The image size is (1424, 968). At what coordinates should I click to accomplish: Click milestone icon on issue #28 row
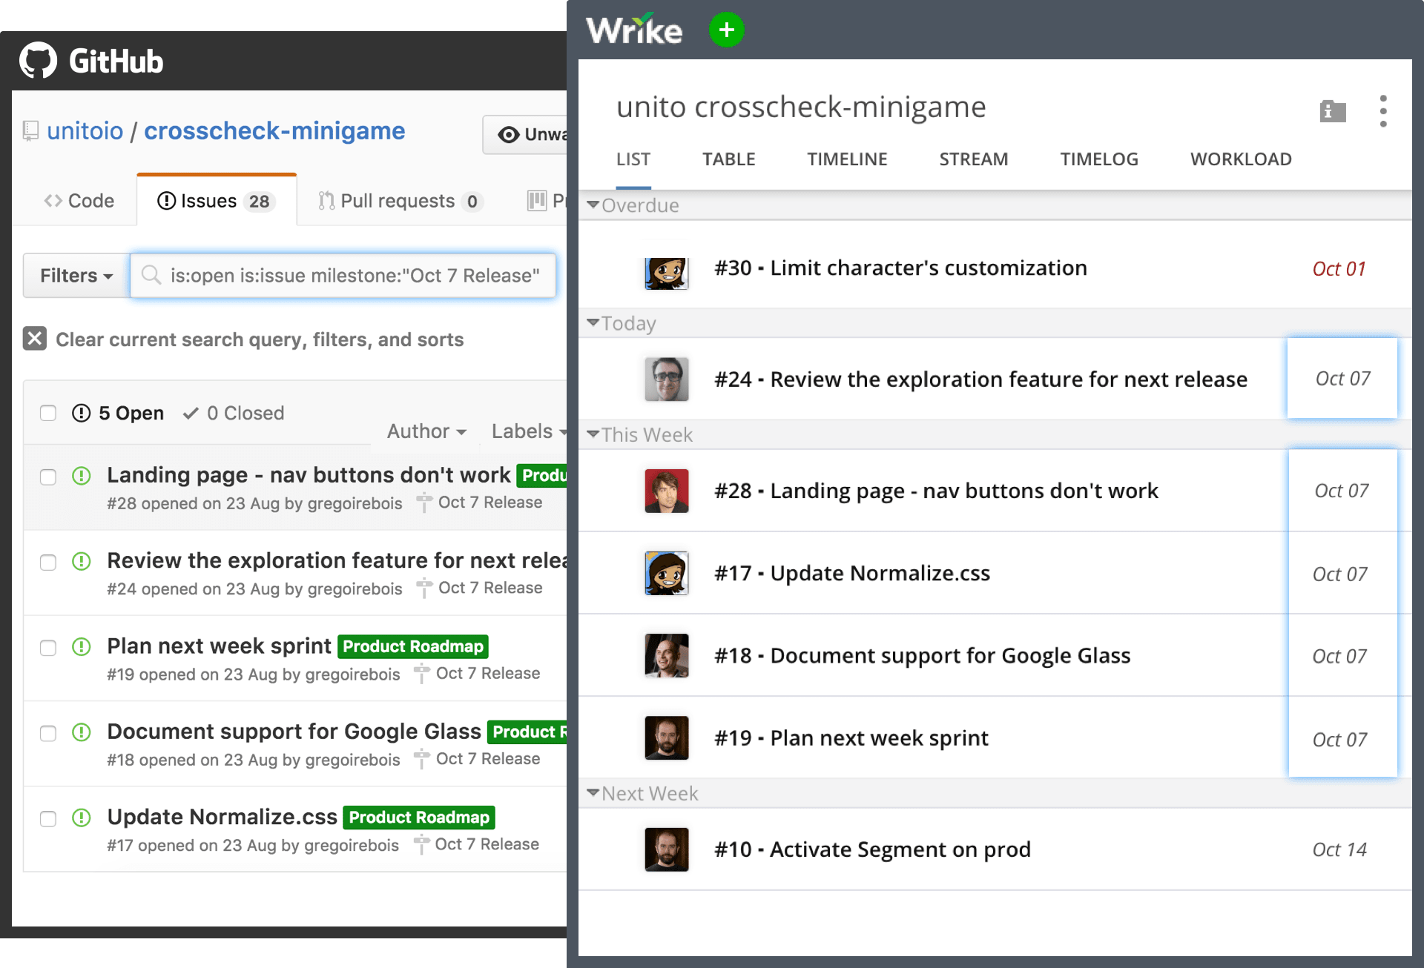[424, 503]
